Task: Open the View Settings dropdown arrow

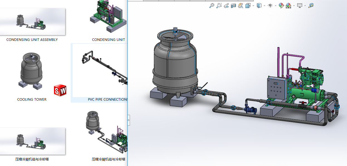Action: [x=305, y=6]
